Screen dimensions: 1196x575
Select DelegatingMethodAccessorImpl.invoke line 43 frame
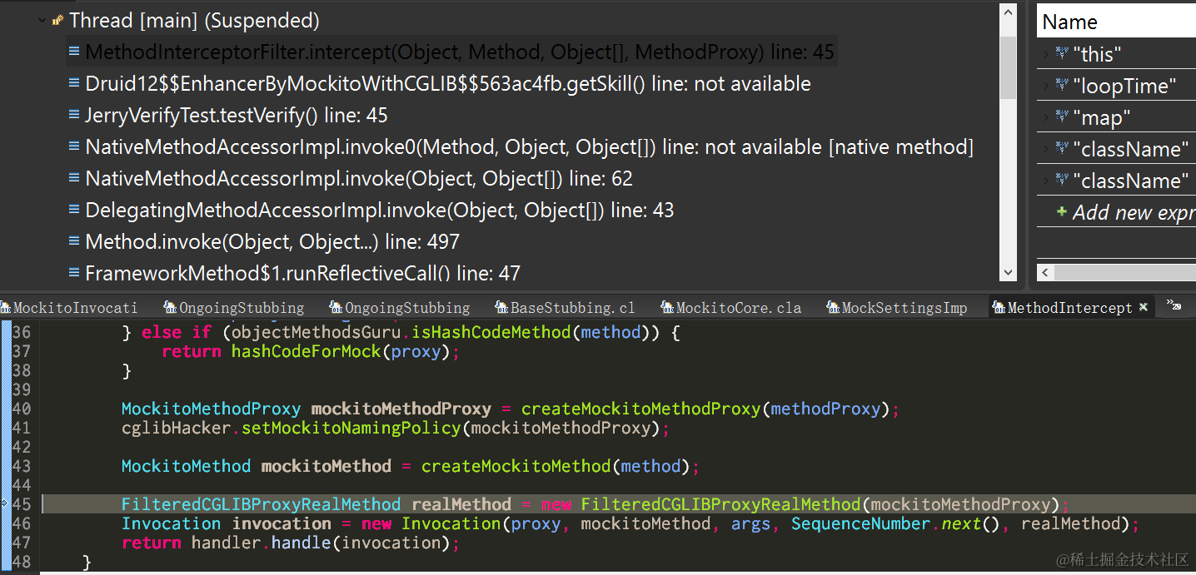pyautogui.click(x=380, y=211)
